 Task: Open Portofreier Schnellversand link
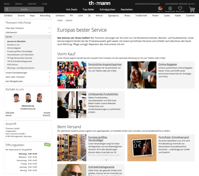[174, 137]
